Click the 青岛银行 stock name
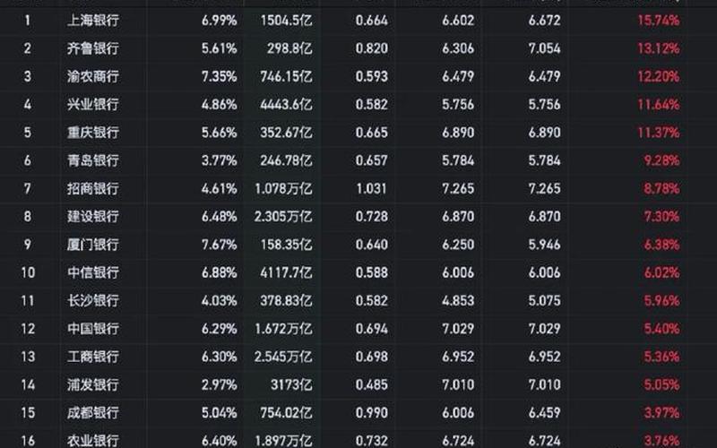 93,160
